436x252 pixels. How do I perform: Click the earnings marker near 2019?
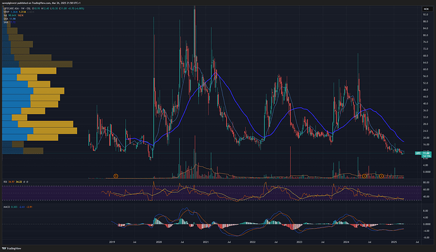(116, 175)
